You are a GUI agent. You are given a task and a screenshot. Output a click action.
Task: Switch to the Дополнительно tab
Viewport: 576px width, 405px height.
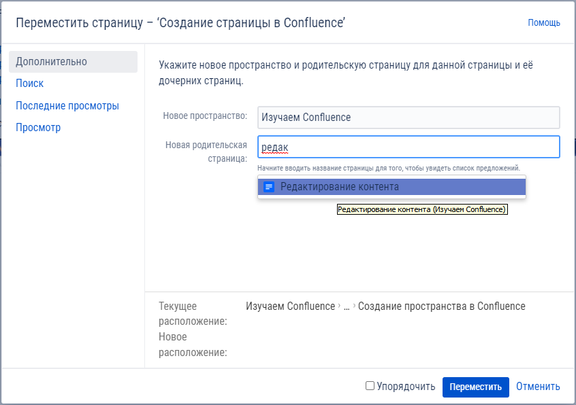[52, 62]
